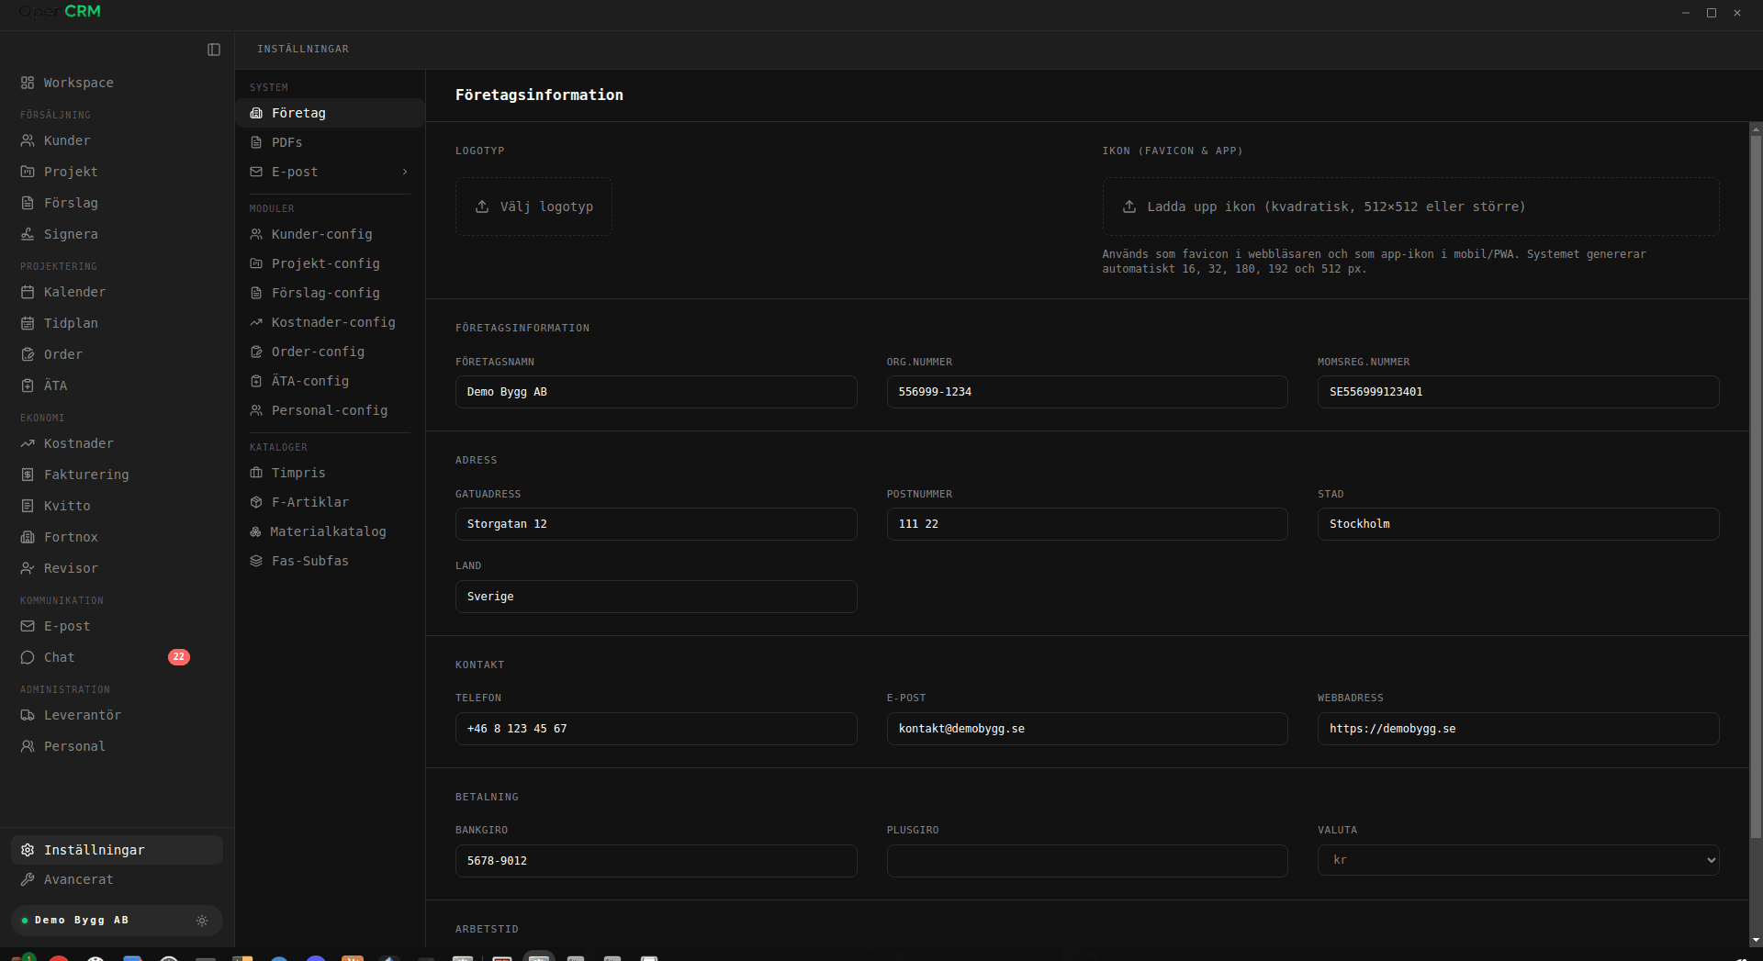Viewport: 1763px width, 961px height.
Task: Open ÄTA-config settings
Action: [331, 381]
